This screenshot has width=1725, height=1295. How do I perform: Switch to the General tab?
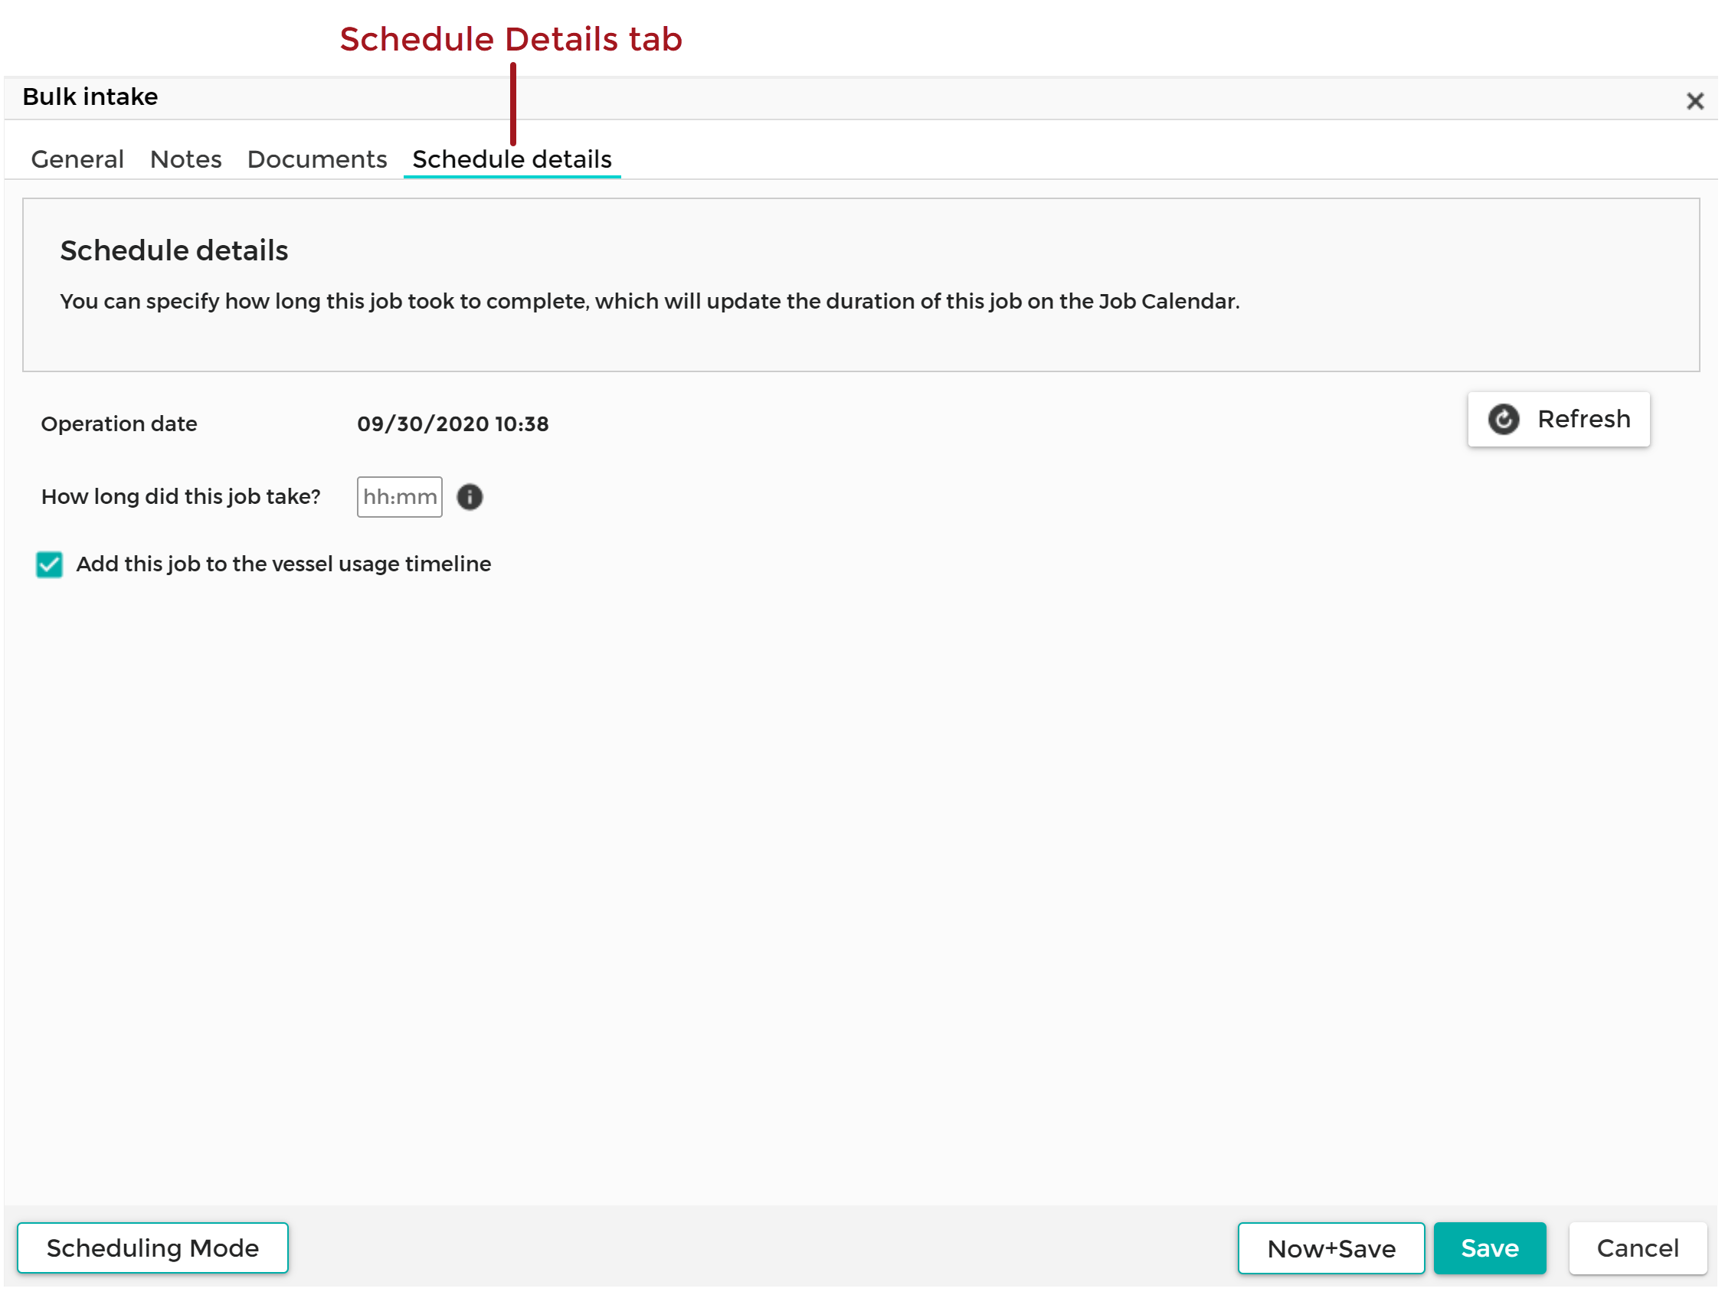click(x=77, y=159)
